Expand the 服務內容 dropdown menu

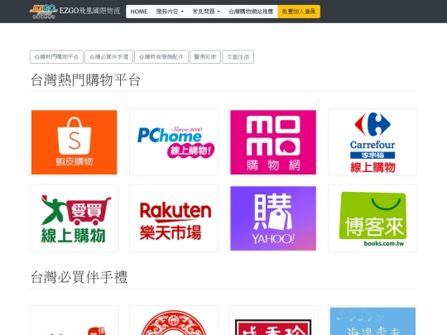pyautogui.click(x=170, y=12)
